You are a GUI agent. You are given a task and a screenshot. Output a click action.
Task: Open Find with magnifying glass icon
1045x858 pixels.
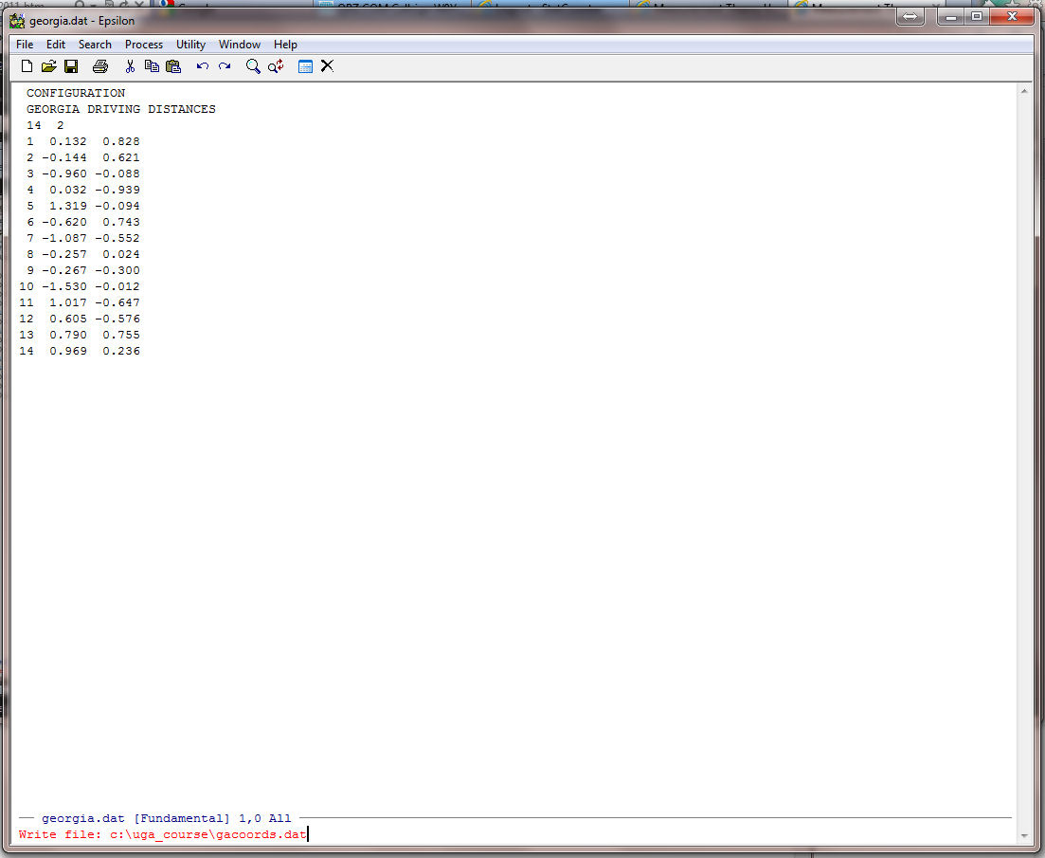(253, 66)
